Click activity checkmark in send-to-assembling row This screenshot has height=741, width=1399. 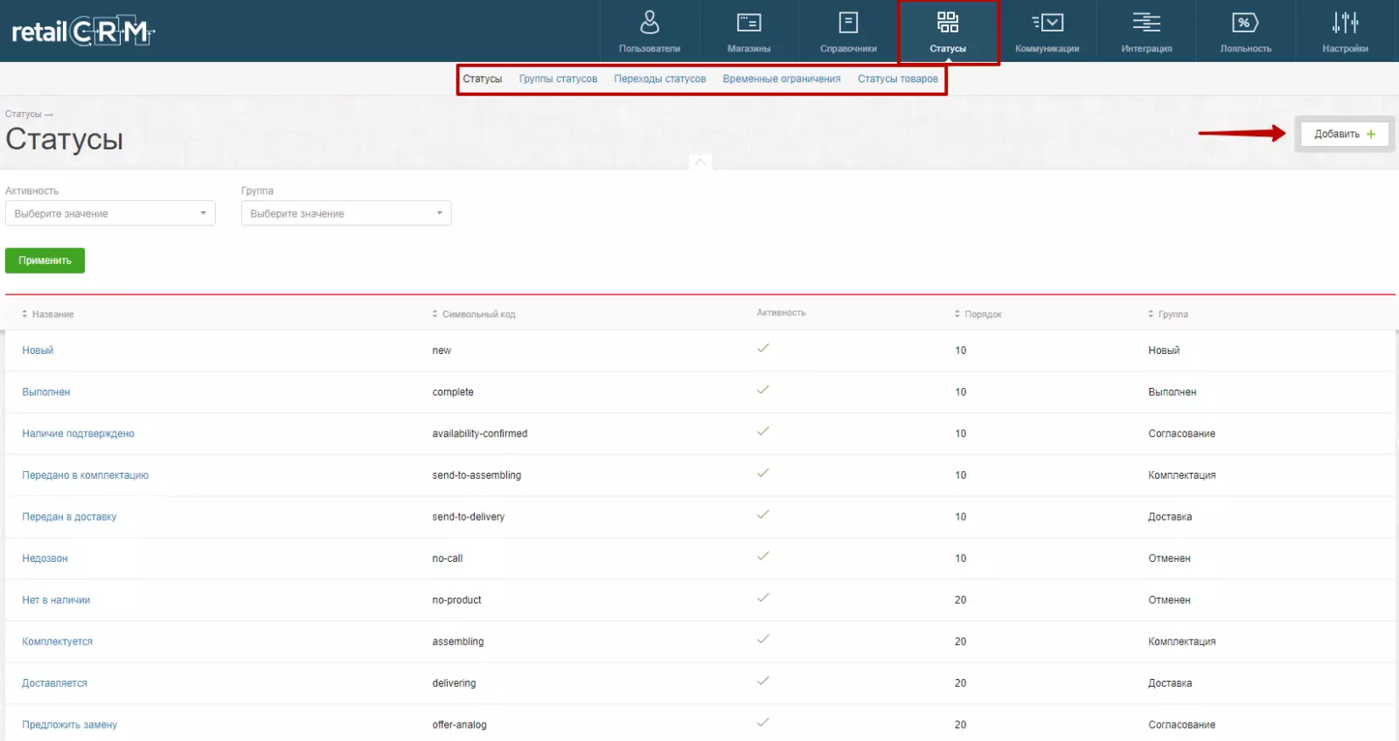(763, 473)
